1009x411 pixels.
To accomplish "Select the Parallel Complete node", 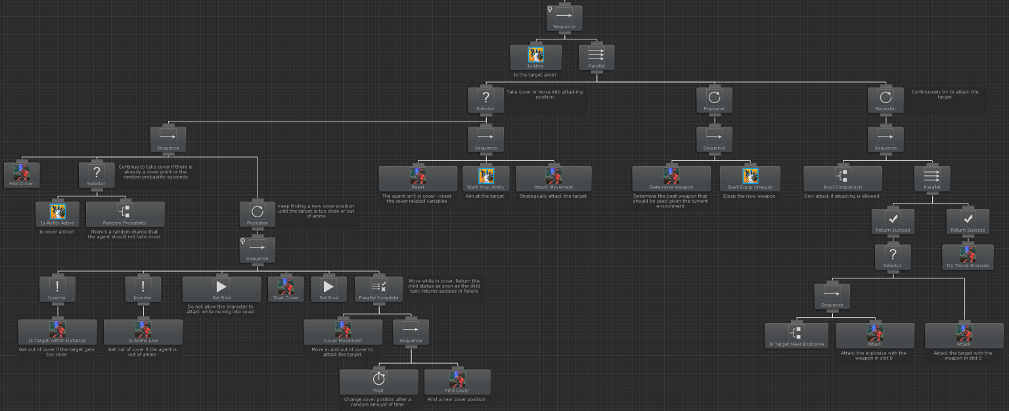I will (x=378, y=289).
